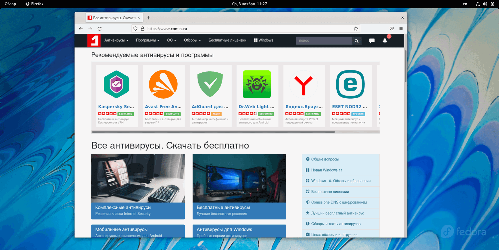Open the ESET NOD32 title link
The width and height of the screenshot is (499, 250).
pyautogui.click(x=350, y=107)
